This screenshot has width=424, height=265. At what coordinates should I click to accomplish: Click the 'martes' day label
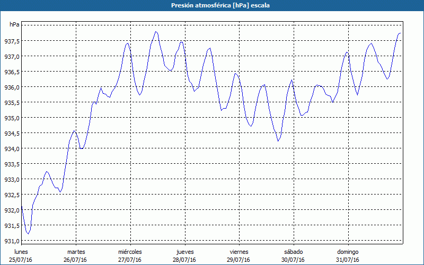tap(76, 252)
